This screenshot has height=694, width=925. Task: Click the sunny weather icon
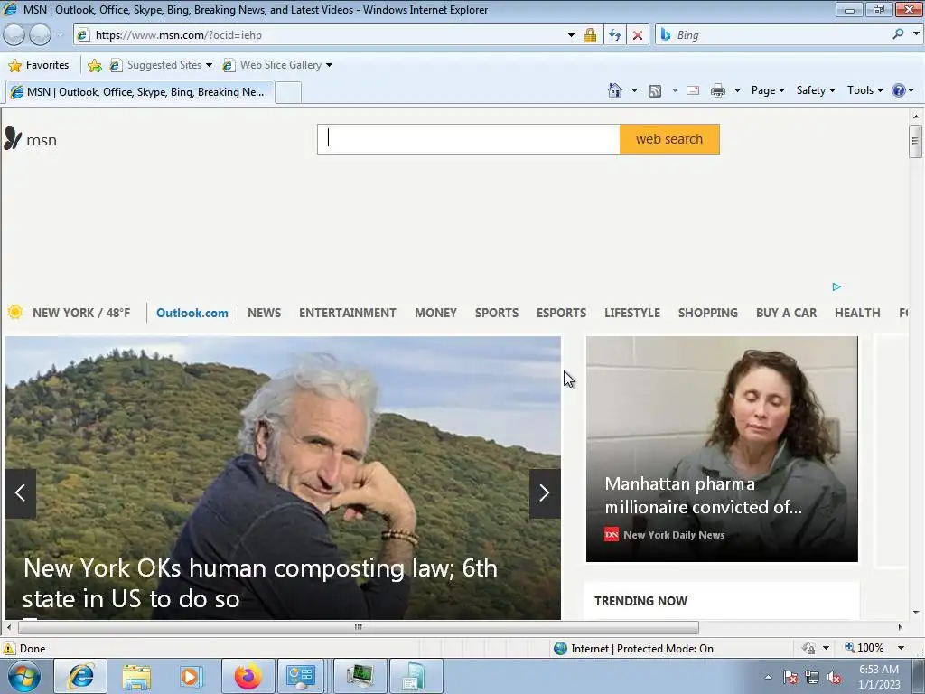click(15, 312)
